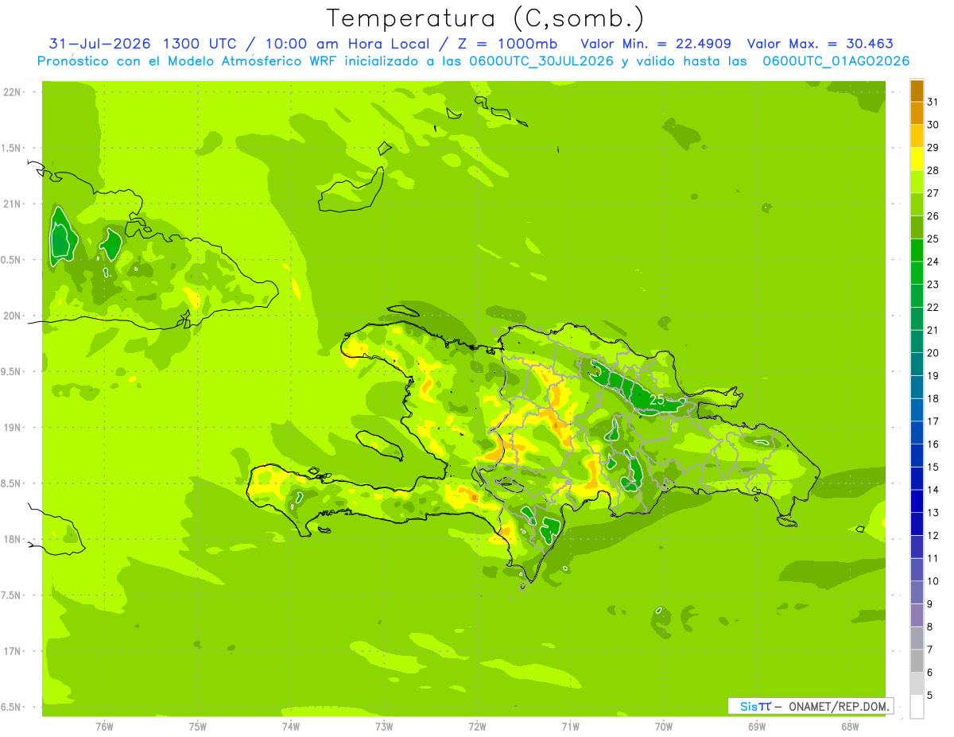Click the "20" colorbar label
This screenshot has height=737, width=954.
(933, 353)
